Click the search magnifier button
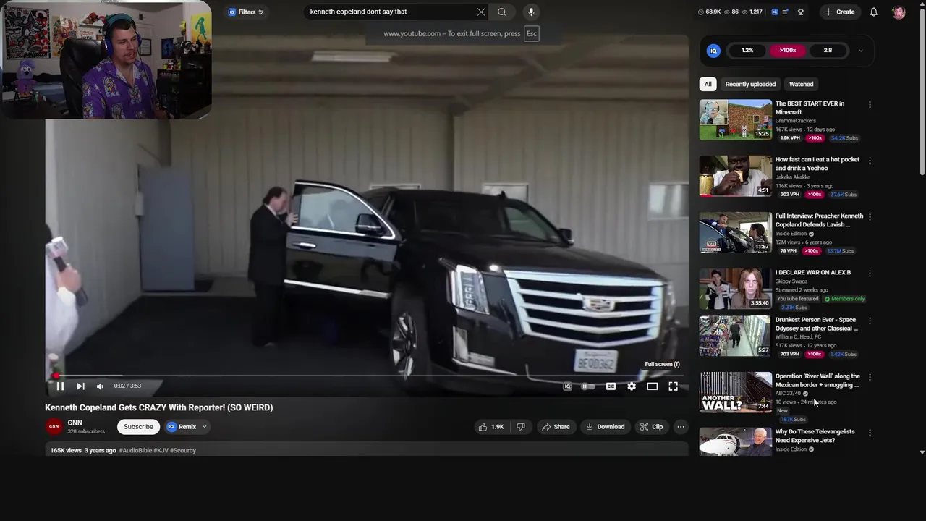926x521 pixels. pos(501,12)
